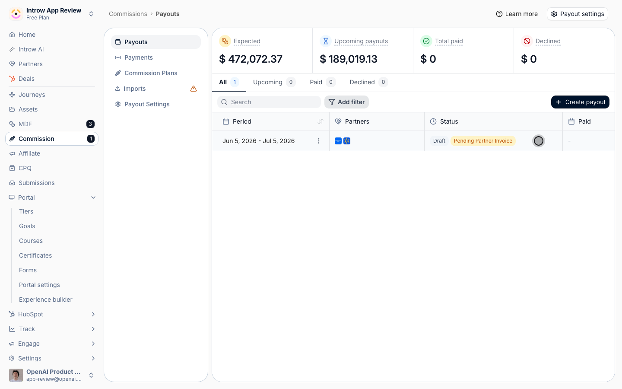
Task: Click the Imports warning triangle icon
Action: 194,89
